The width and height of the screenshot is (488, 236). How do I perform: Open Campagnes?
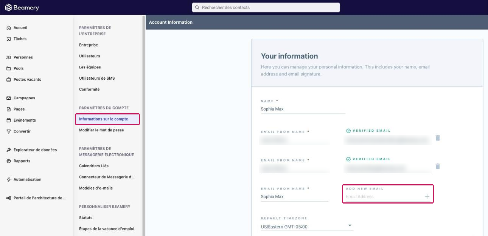pos(24,98)
